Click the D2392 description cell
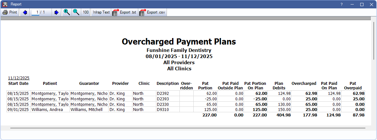 (x=168, y=93)
